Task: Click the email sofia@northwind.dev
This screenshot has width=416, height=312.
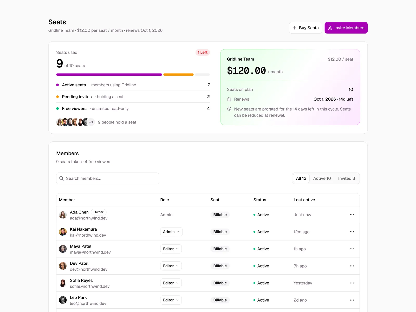Action: (90, 287)
